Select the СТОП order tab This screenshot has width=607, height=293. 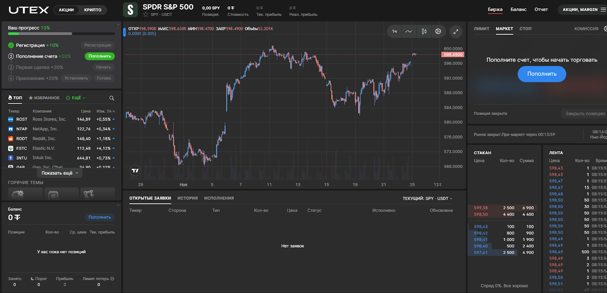(525, 29)
